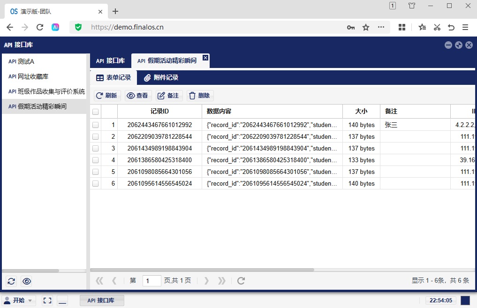Switch to the 附件记录 tab
Screen dimensions: 477x308
(161, 77)
